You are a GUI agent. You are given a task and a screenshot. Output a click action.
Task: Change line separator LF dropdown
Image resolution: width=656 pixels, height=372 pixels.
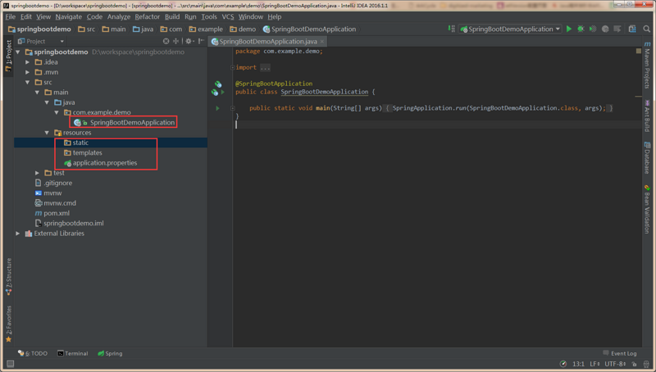[594, 364]
